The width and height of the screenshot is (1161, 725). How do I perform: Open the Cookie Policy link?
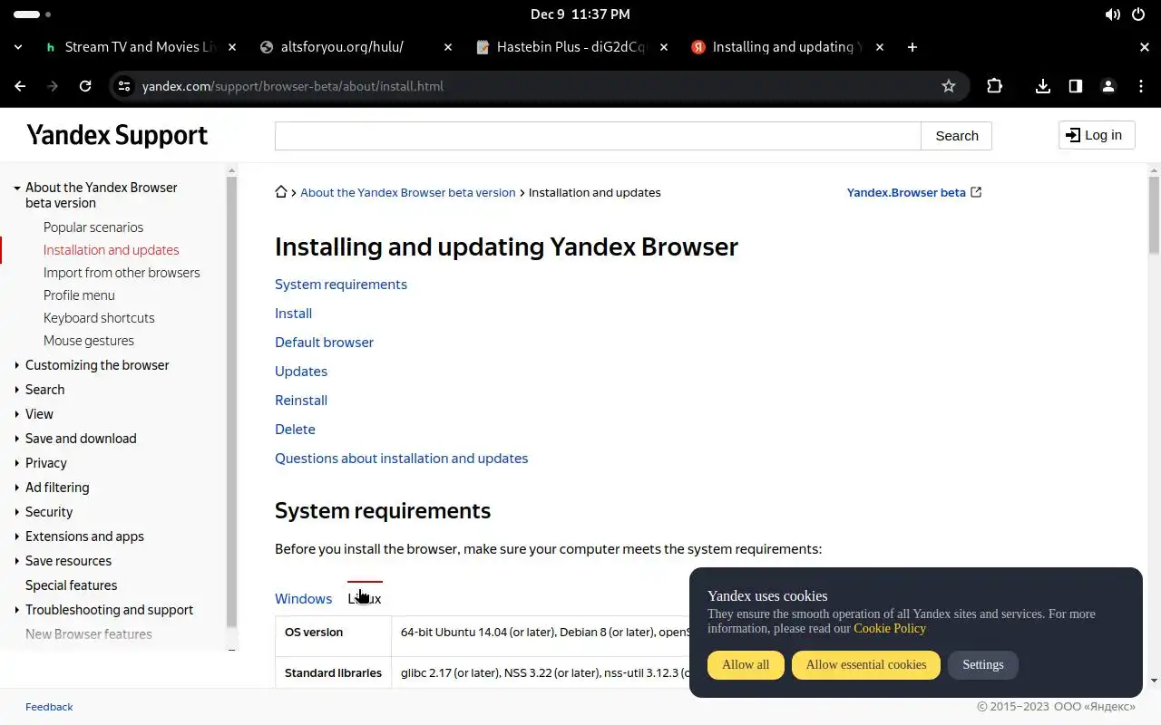coord(890,628)
